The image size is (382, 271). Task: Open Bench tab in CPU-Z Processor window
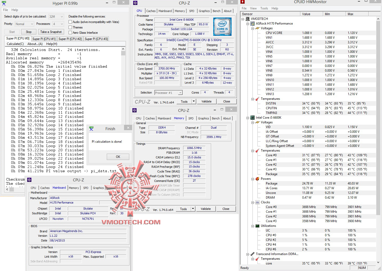click(217, 11)
